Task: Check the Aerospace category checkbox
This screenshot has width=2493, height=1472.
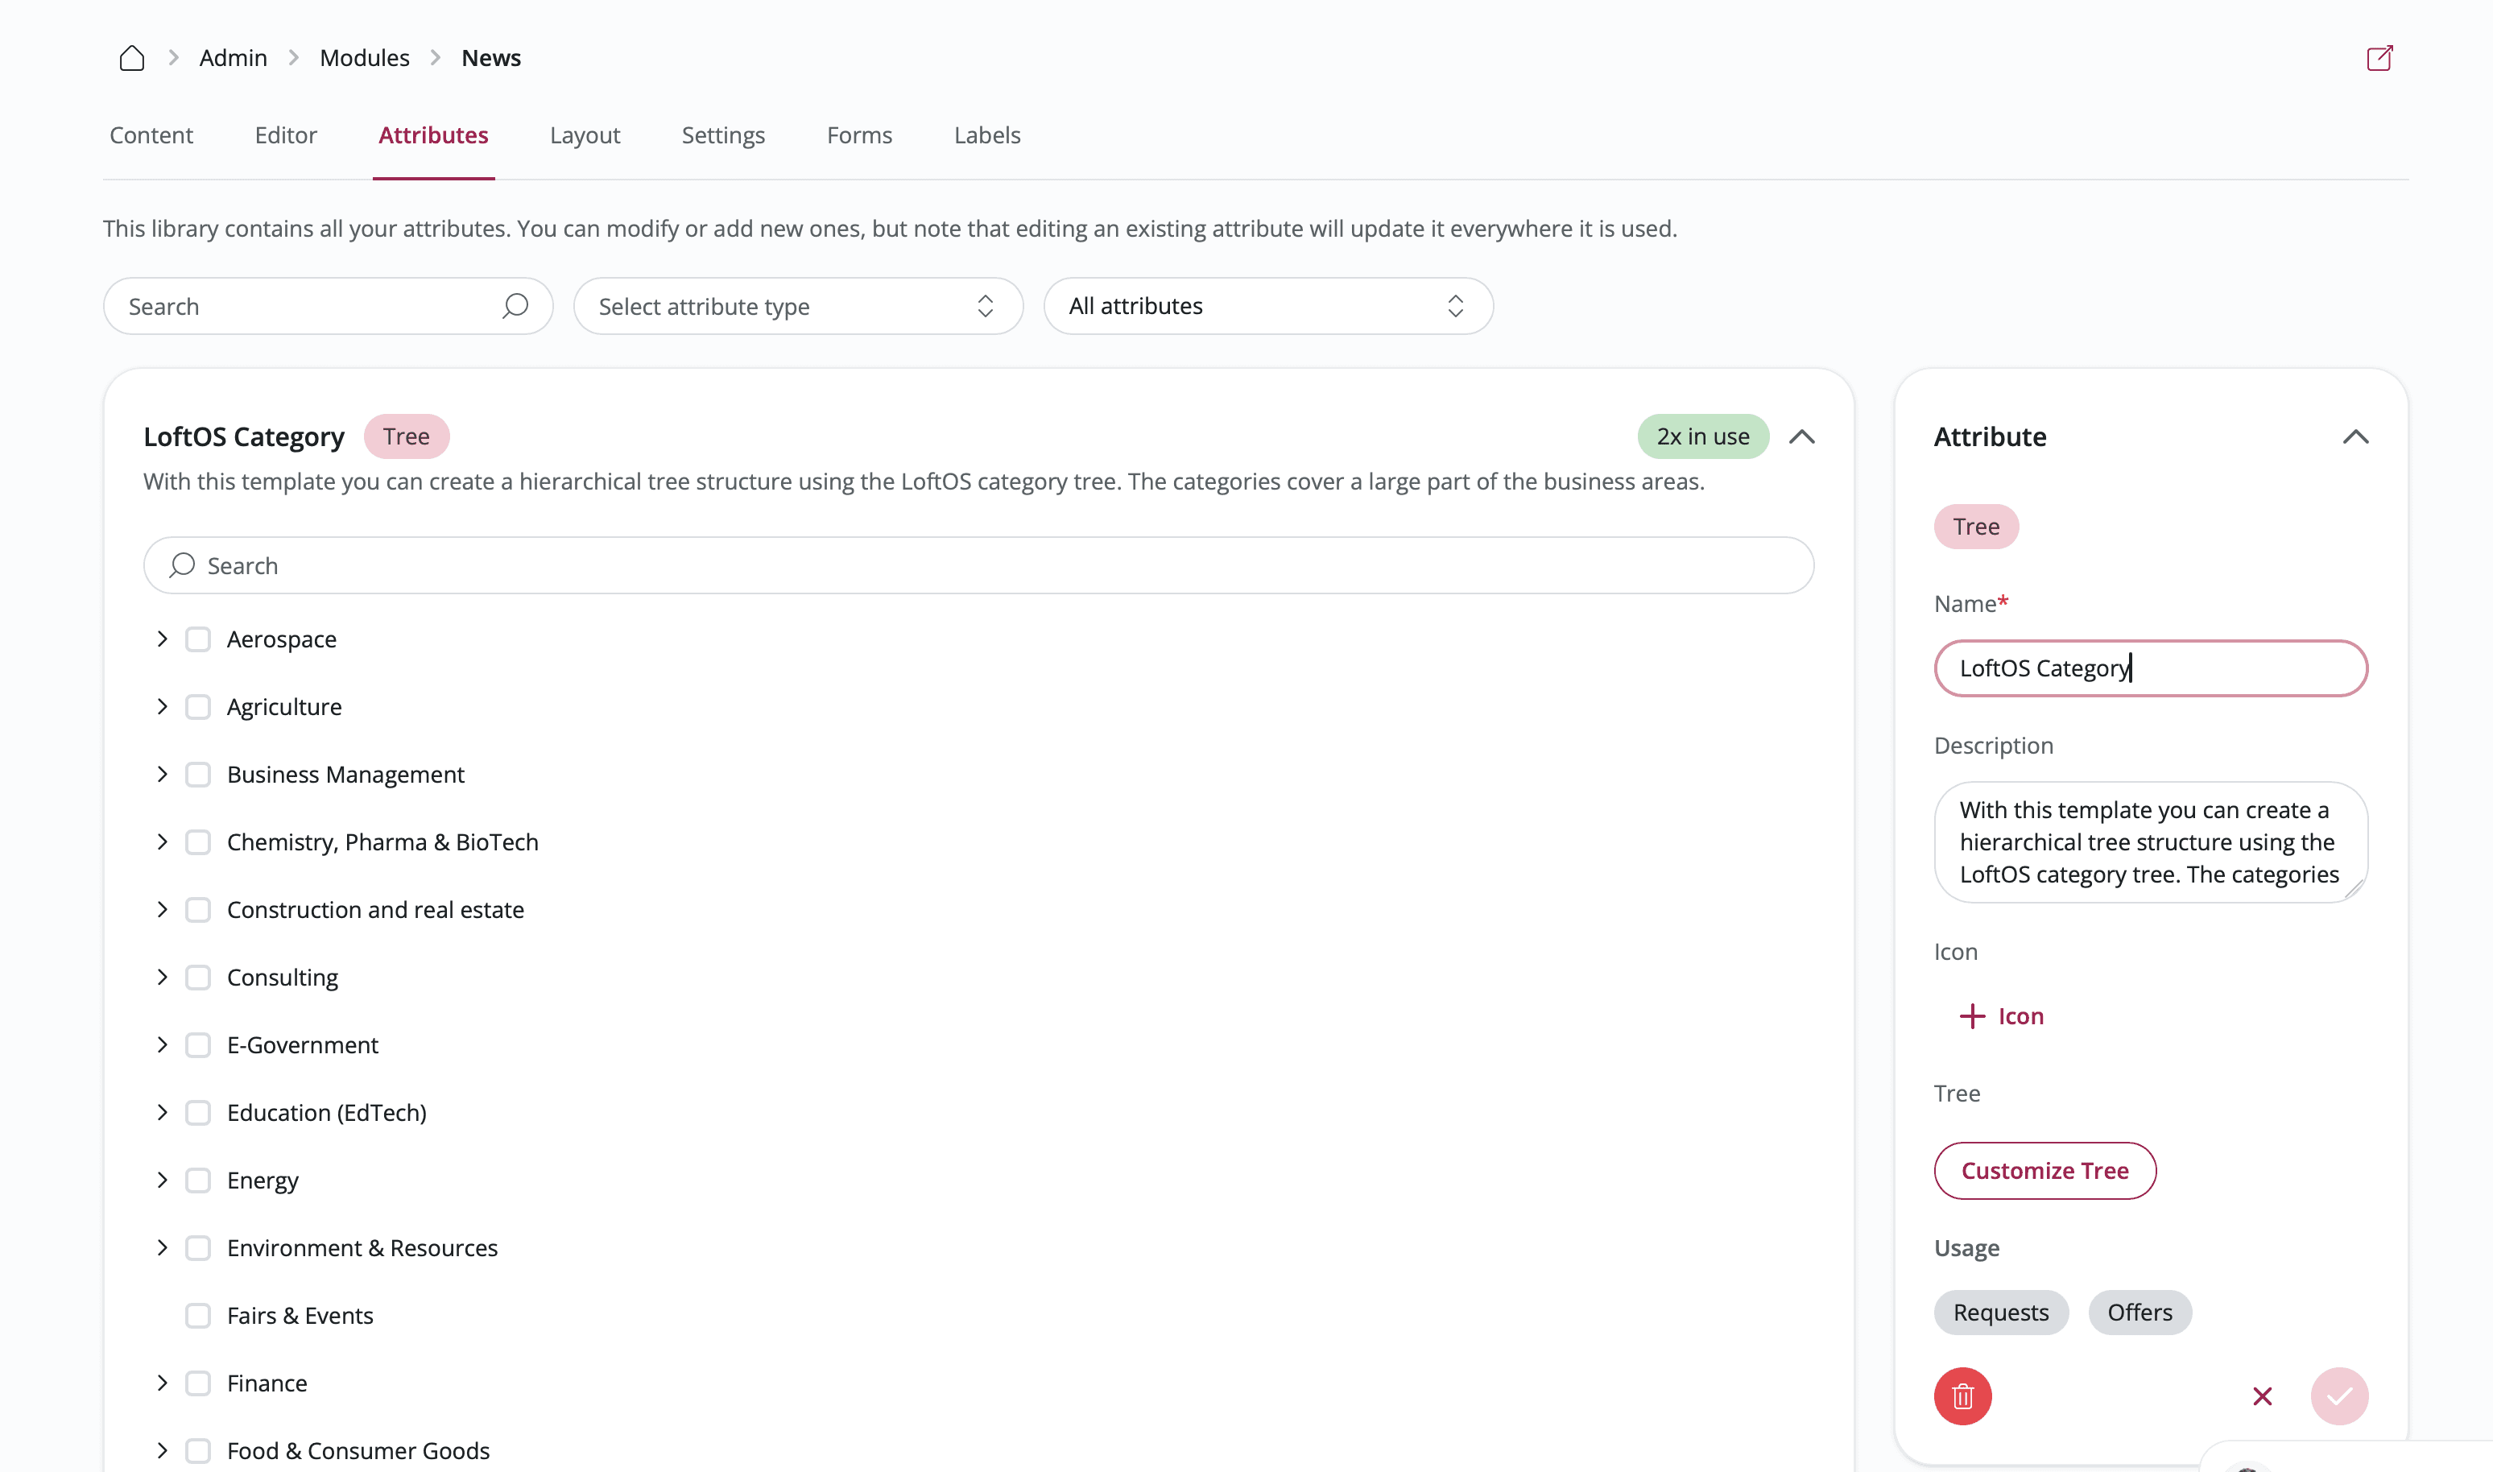Action: tap(198, 639)
